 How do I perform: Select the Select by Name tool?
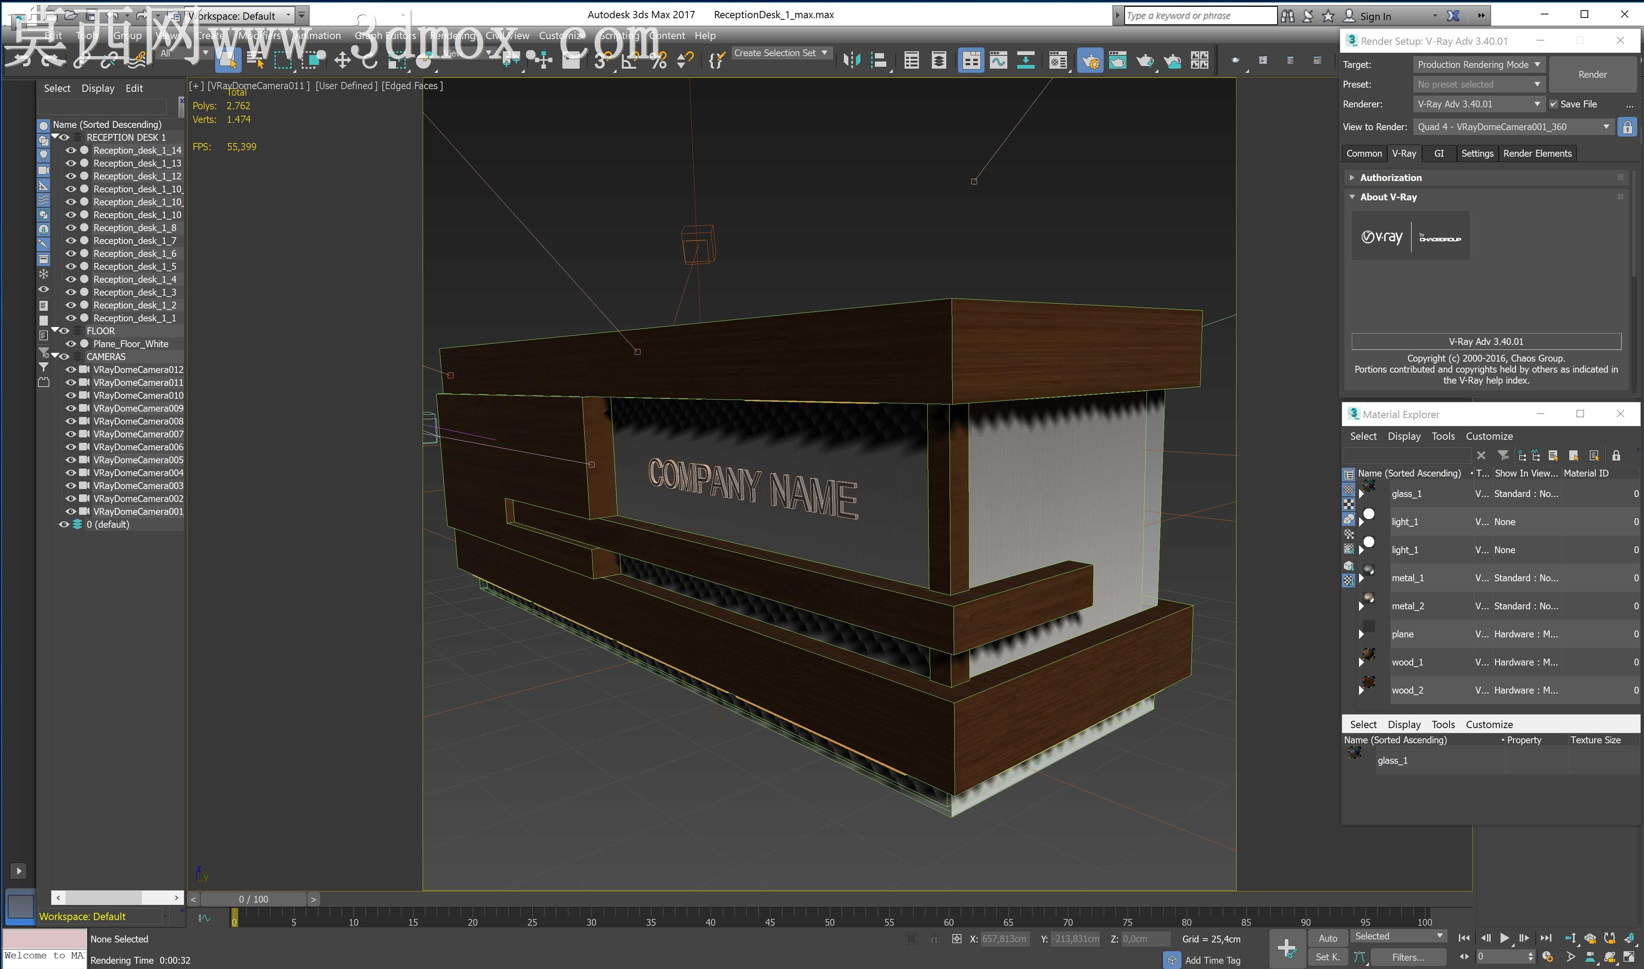255,61
